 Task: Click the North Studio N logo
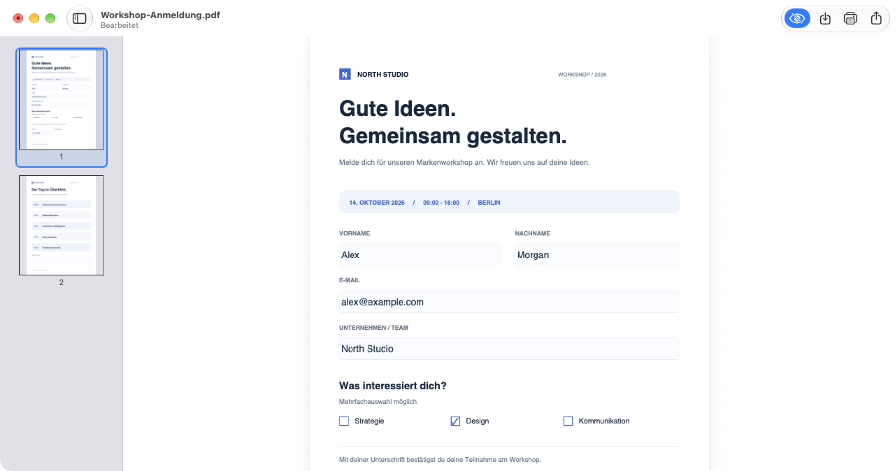[x=345, y=74]
